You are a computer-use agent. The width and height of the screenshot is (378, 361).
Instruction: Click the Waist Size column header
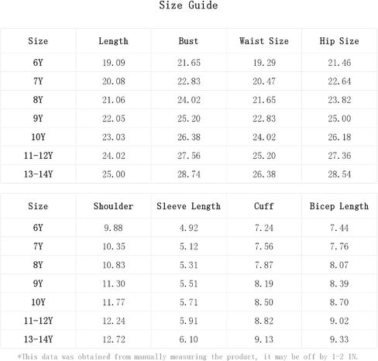(264, 41)
